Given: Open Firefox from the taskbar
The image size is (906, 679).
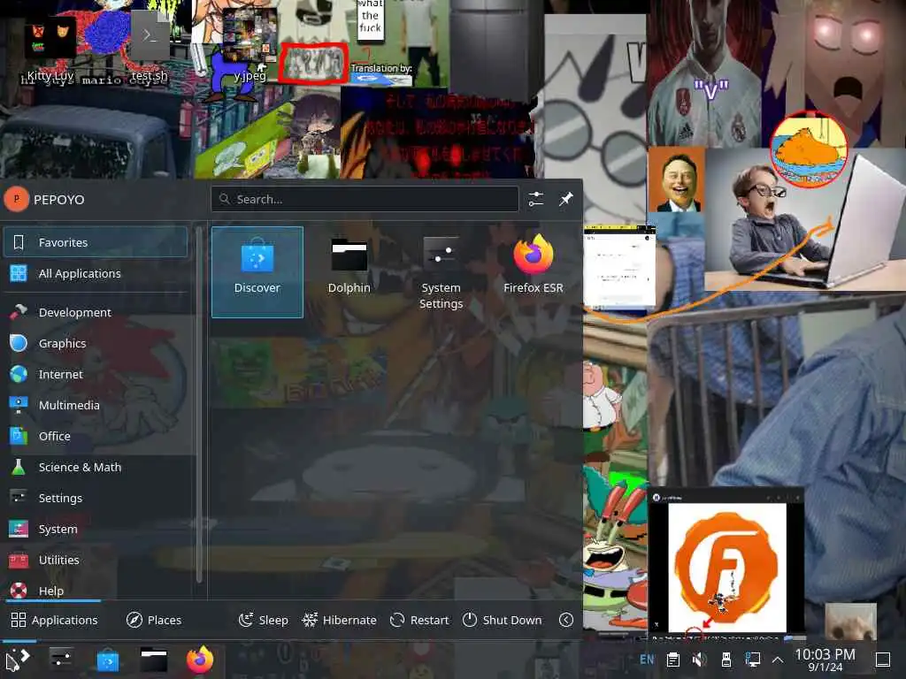Looking at the screenshot, I should 200,660.
